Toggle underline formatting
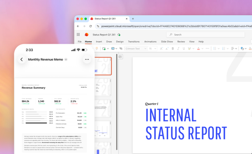The width and height of the screenshot is (252, 154). click(183, 48)
